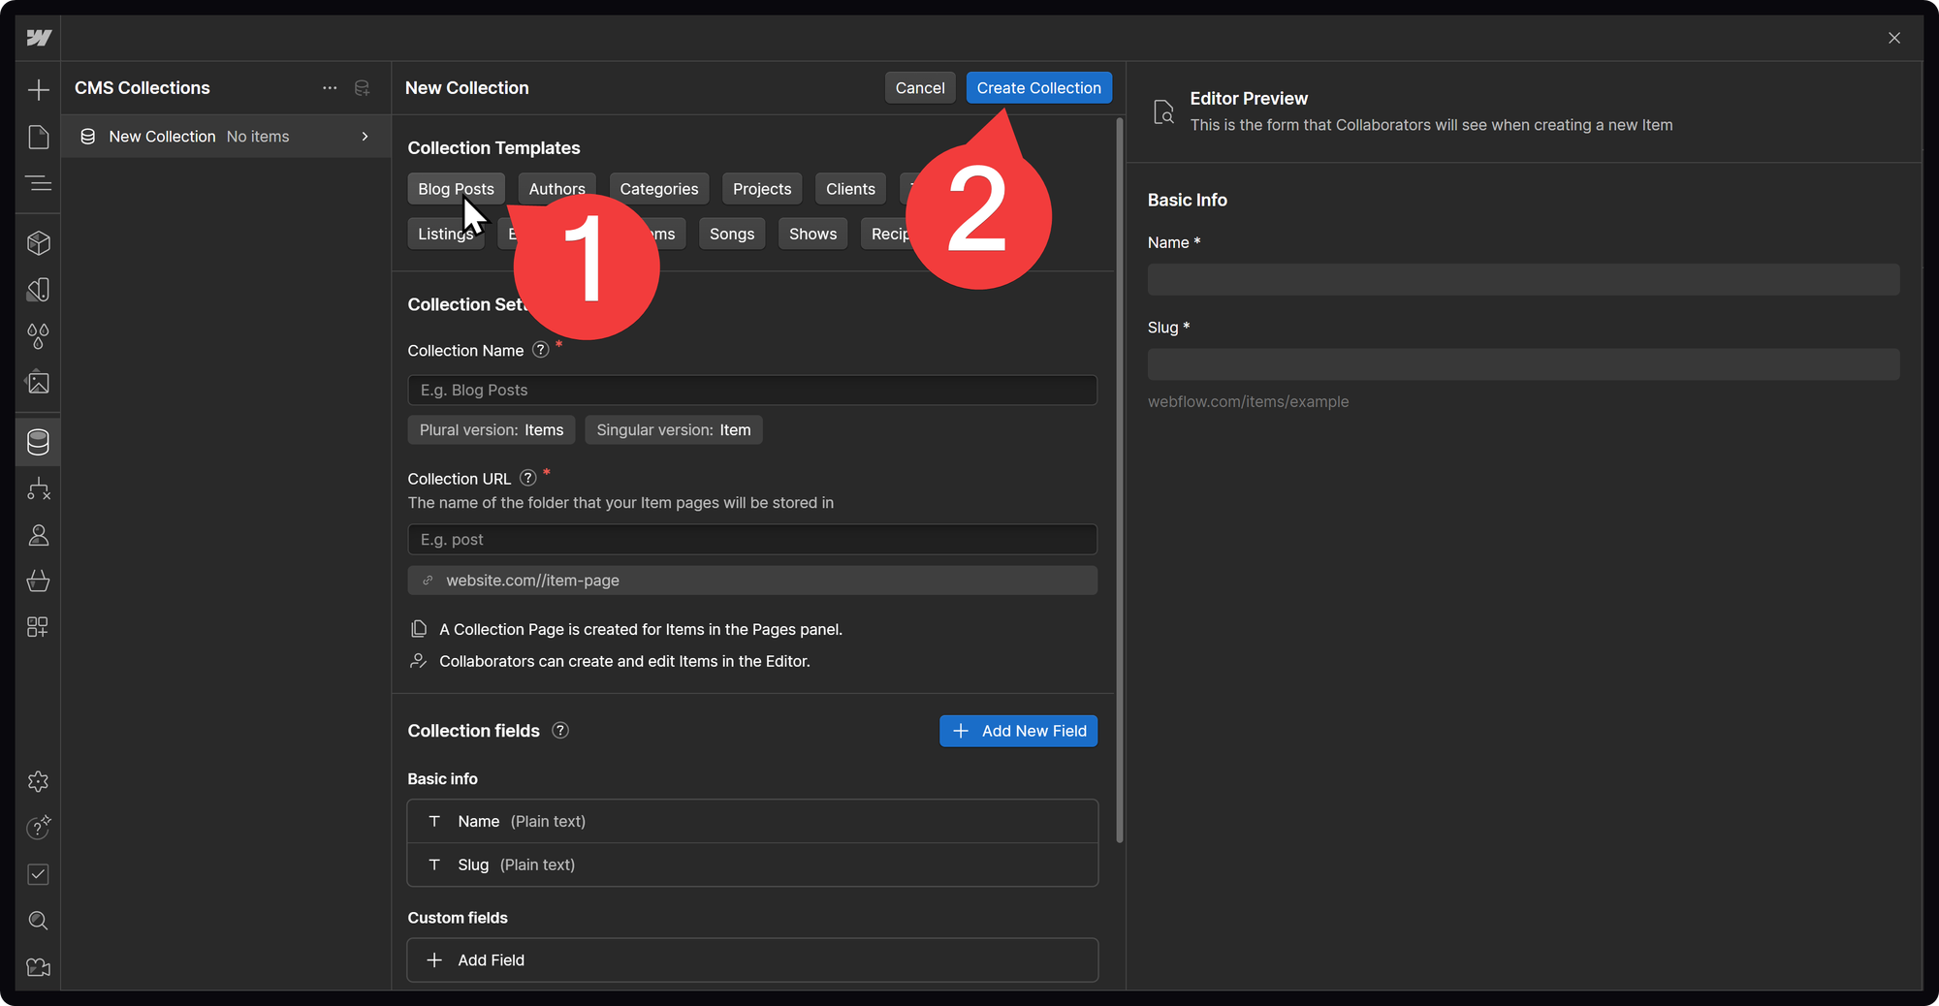Viewport: 1939px width, 1006px height.
Task: Click the Slug field under Basic Info
Action: click(1524, 363)
